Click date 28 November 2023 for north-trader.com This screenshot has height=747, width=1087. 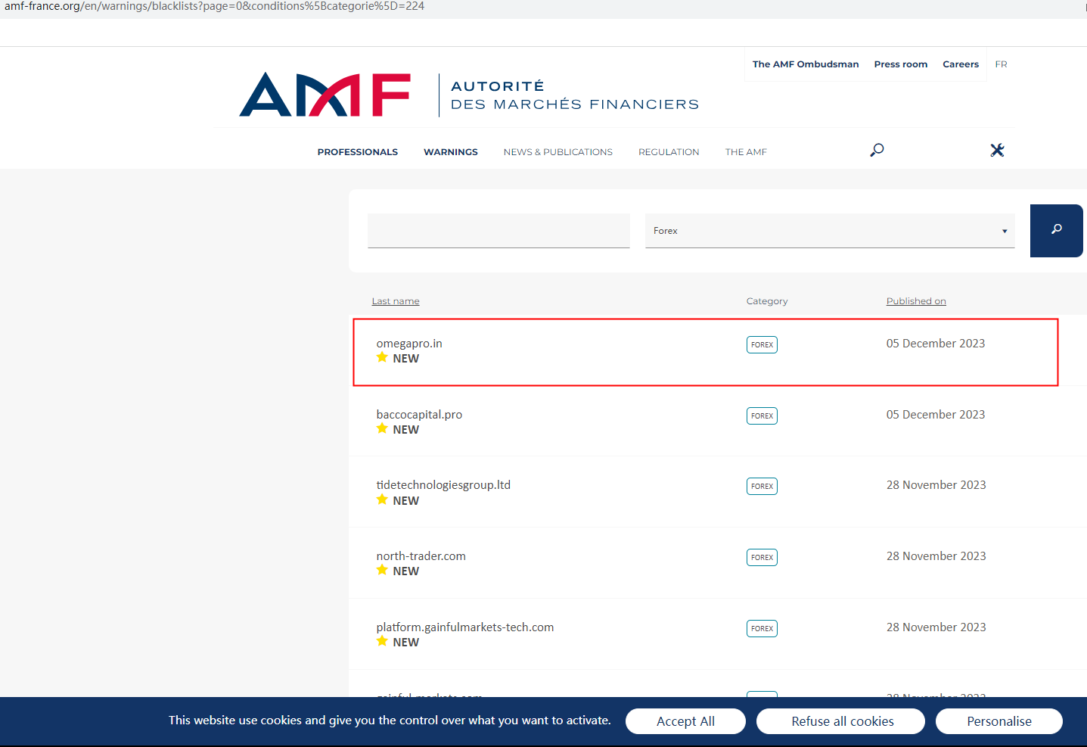pos(936,556)
